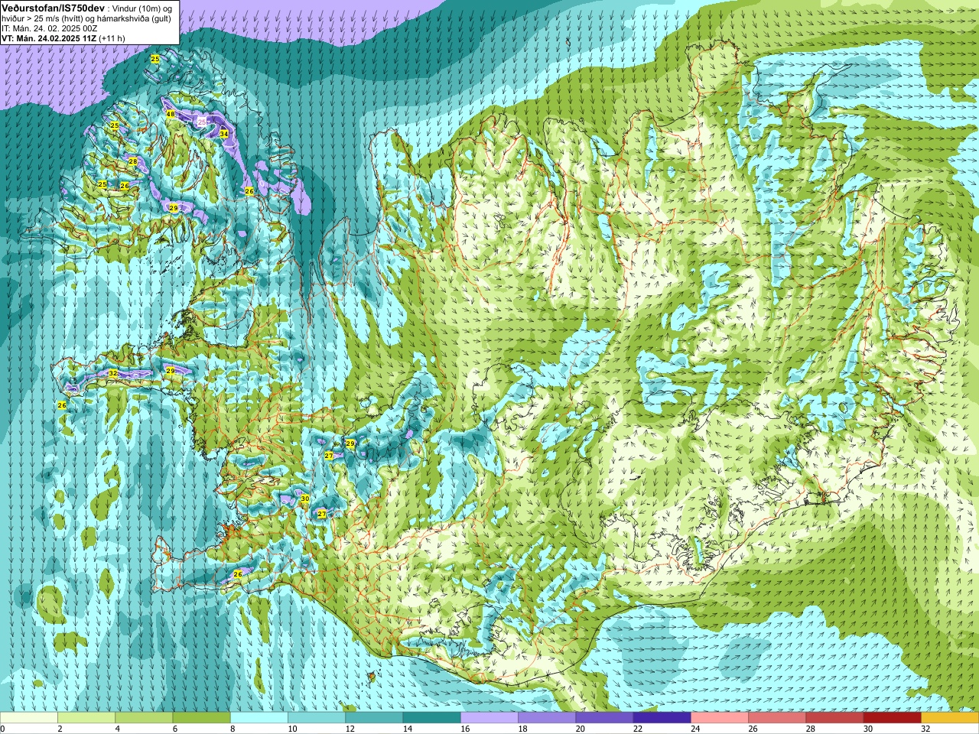Select the 26–28 m/s salmon legend swatch
Image resolution: width=979 pixels, height=734 pixels.
777,718
